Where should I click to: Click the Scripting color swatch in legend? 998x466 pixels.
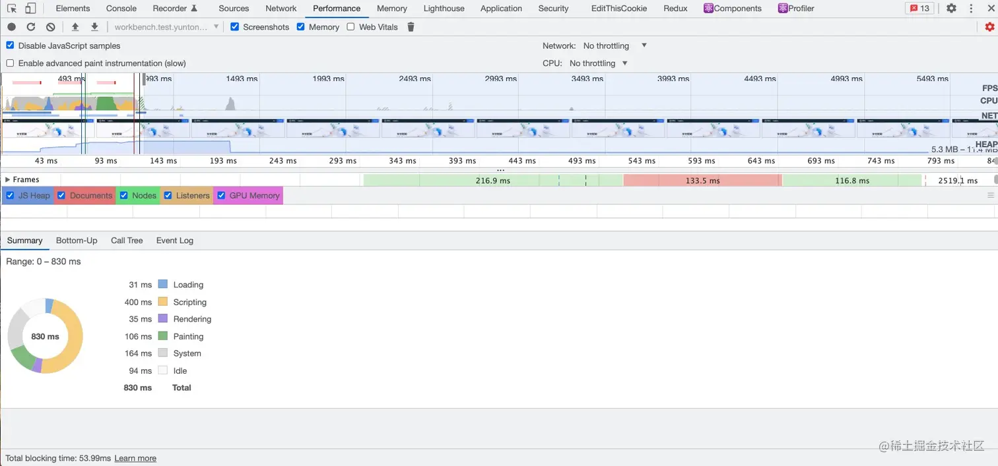coord(162,302)
